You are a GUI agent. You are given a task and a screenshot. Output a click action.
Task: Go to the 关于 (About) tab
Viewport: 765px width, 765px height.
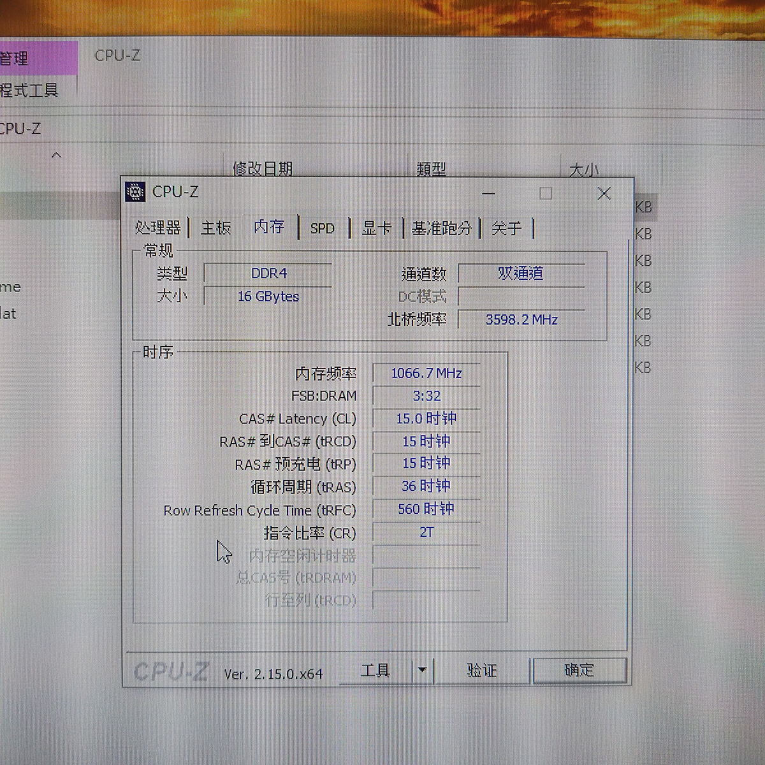[507, 228]
